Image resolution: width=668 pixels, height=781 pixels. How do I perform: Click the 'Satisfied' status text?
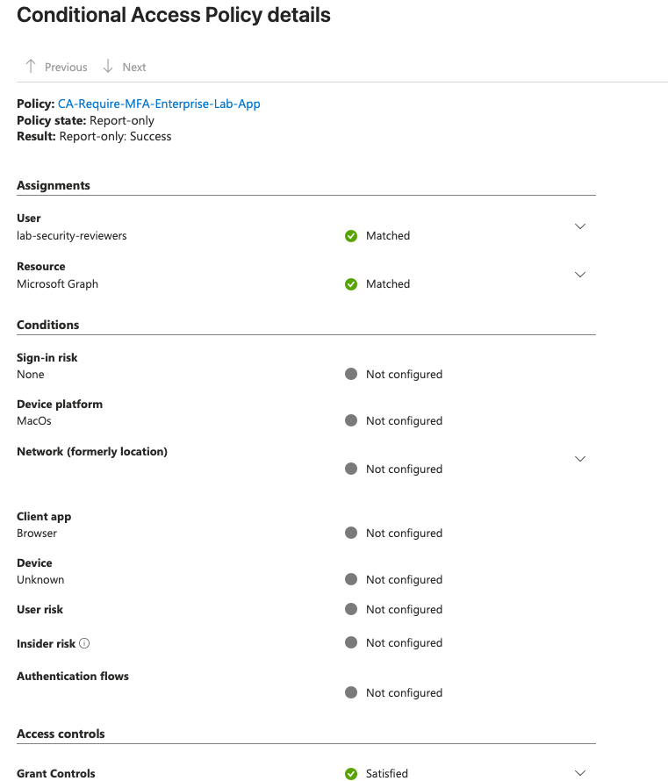[387, 773]
